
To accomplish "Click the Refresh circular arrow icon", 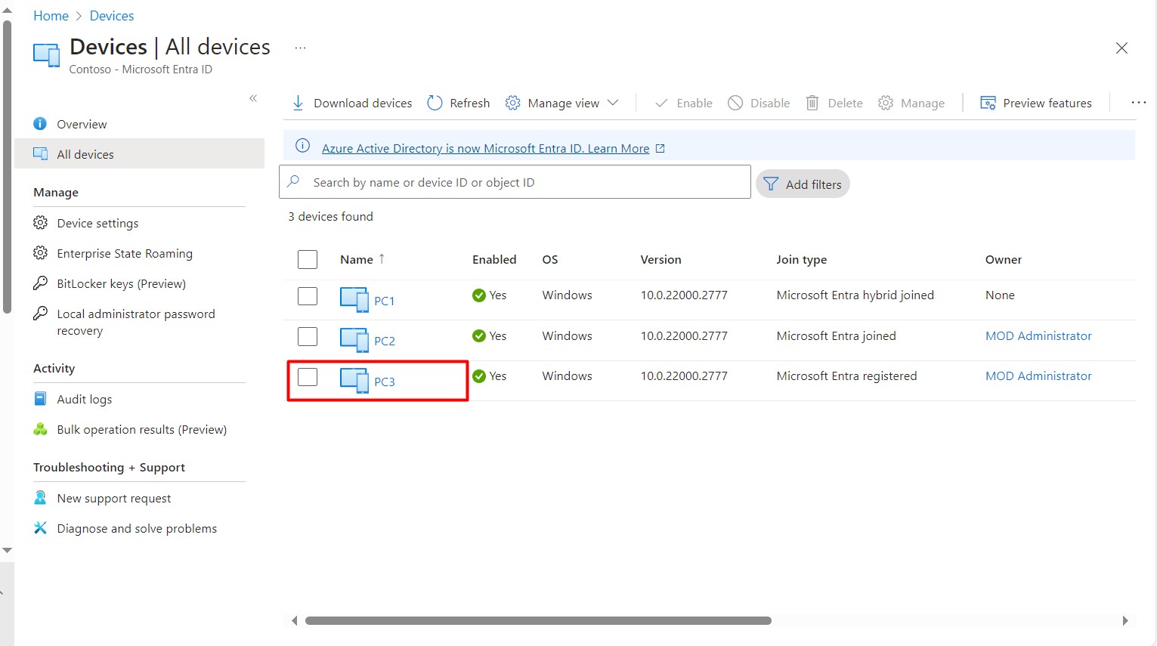I will click(x=435, y=103).
